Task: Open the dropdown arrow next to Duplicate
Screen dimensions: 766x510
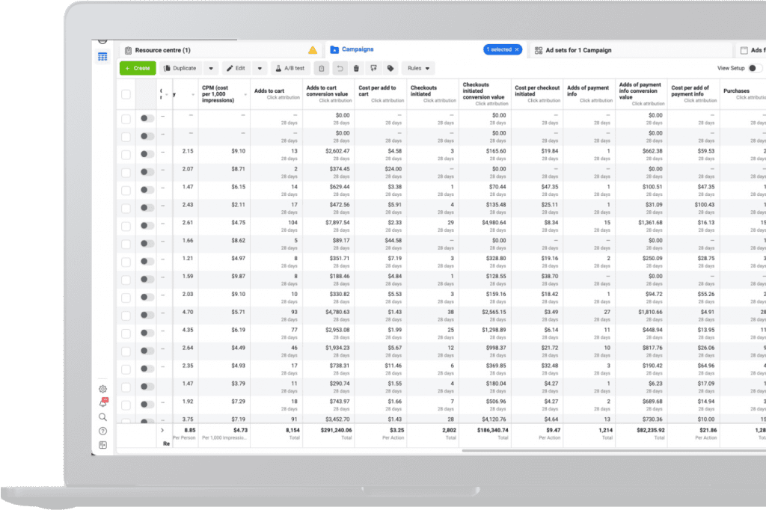Action: 211,68
